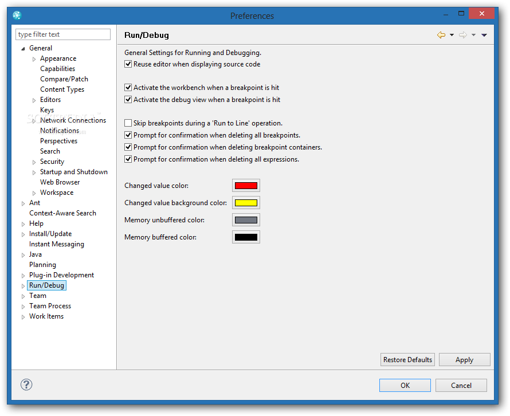Select the Team preference page
This screenshot has height=416, width=510.
click(38, 296)
